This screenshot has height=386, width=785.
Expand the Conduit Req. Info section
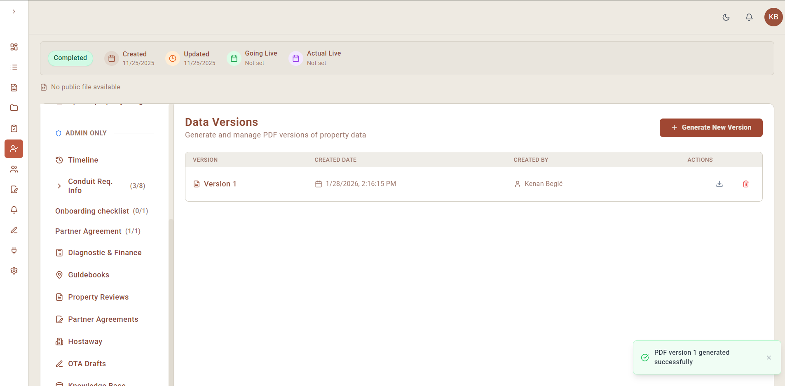click(x=59, y=186)
